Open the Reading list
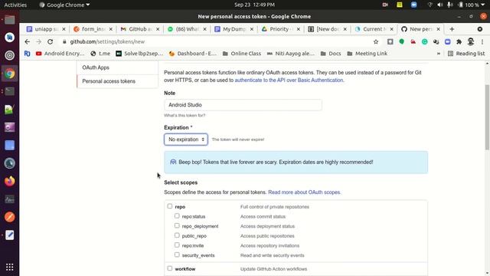This screenshot has height=276, width=490. click(466, 54)
